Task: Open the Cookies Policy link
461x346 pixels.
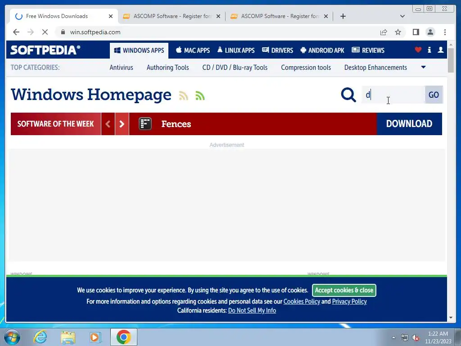Action: tap(302, 301)
